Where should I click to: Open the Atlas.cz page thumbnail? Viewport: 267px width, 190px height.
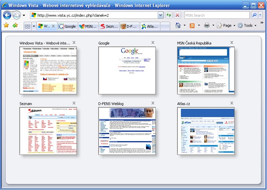point(206,131)
